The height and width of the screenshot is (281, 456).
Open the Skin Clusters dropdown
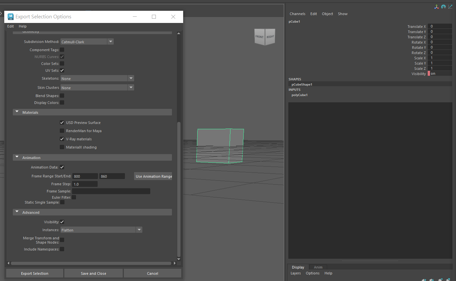pyautogui.click(x=97, y=88)
